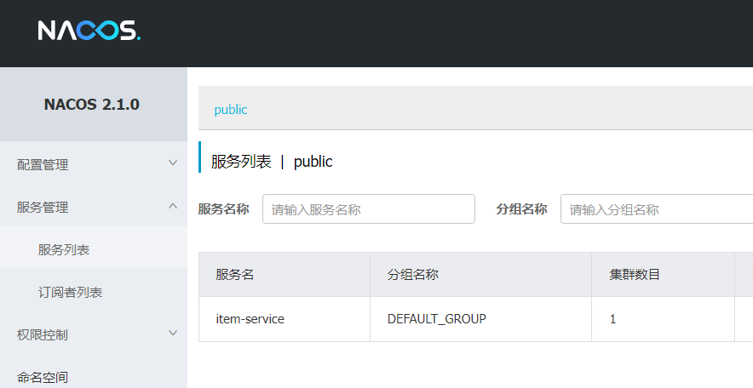The image size is (753, 388).
Task: Click cluster count value for item-service
Action: [x=612, y=319]
